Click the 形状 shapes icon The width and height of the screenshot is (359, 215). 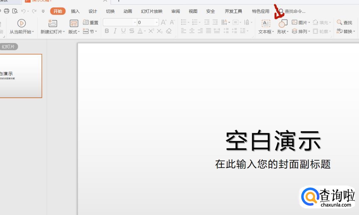click(x=283, y=23)
